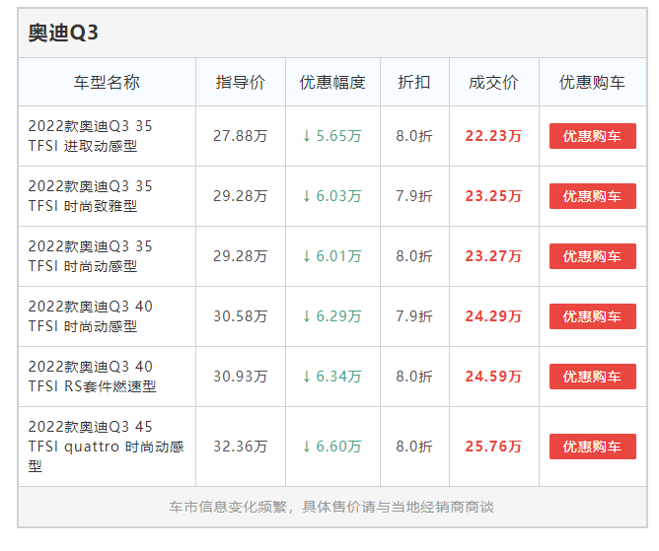Click 优惠购车 button for Q3 35 TFSI 时尚动感型

[593, 256]
